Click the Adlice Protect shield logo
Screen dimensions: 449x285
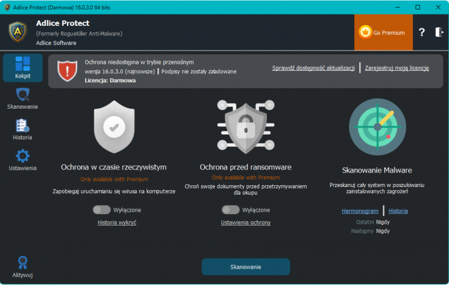point(18,32)
